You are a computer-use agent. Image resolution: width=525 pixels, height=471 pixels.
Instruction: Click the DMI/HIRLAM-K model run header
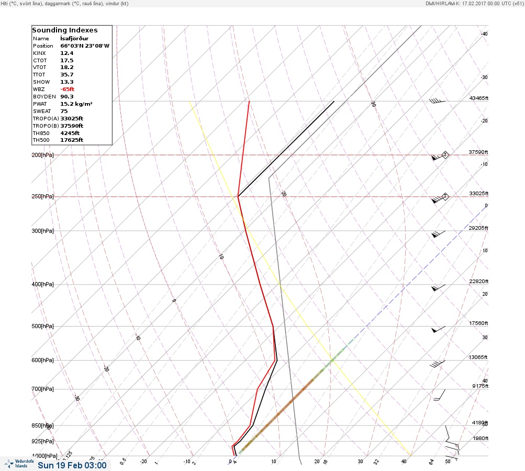click(x=474, y=3)
